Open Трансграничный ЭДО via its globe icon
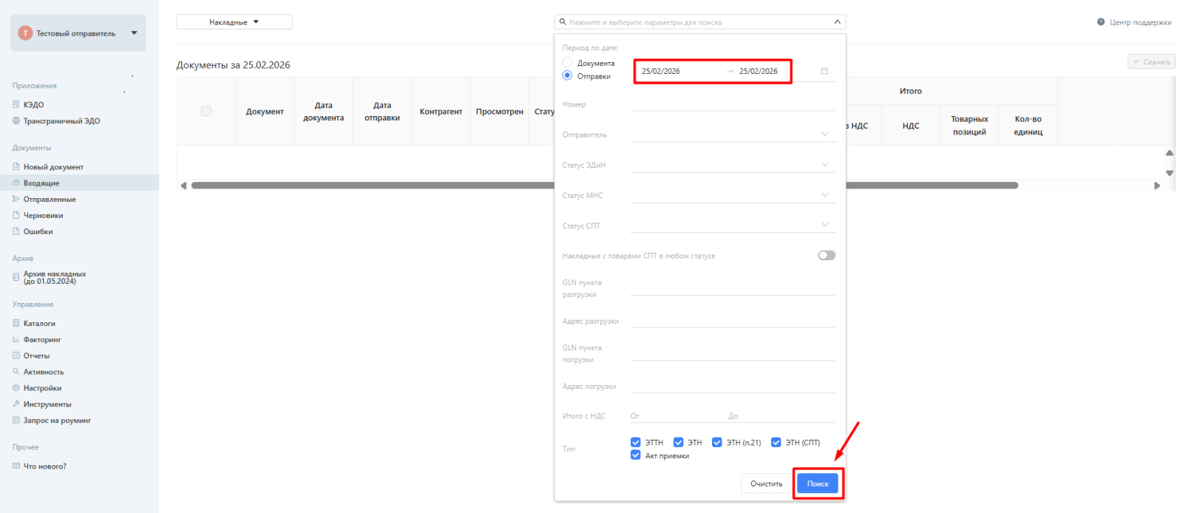 click(16, 120)
